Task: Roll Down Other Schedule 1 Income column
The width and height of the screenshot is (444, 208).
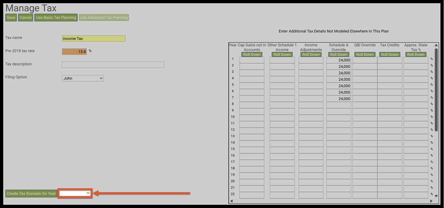Action: click(282, 54)
